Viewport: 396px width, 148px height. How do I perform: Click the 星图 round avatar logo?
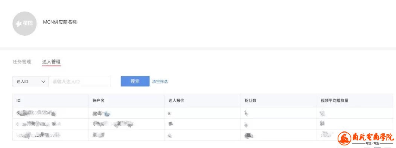coord(24,23)
